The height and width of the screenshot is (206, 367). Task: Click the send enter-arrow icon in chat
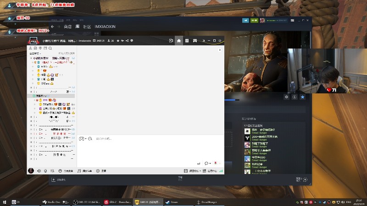199,163
